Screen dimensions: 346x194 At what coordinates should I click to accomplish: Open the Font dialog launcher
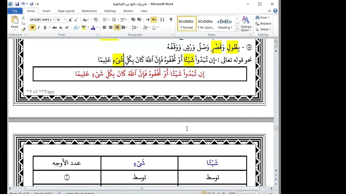pos(98,35)
